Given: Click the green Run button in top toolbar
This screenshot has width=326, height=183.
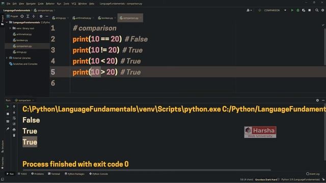Looking at the screenshot, I should tap(292, 10).
